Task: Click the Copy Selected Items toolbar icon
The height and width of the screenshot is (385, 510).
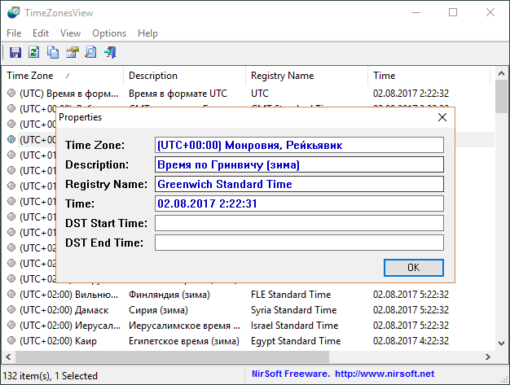Action: tap(53, 52)
